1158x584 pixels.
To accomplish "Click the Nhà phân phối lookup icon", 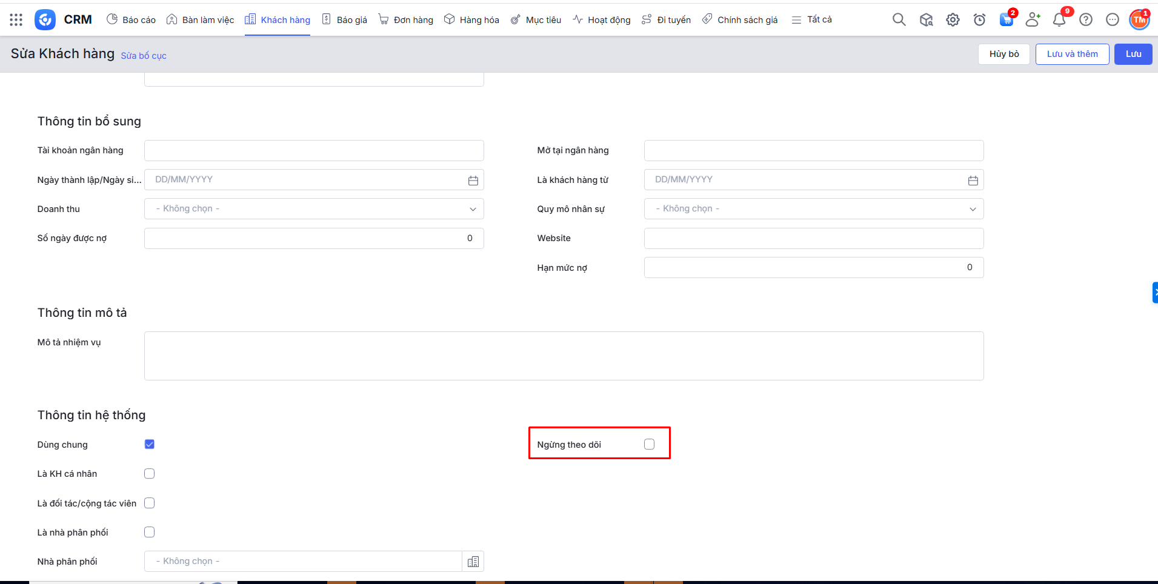I will pyautogui.click(x=473, y=562).
